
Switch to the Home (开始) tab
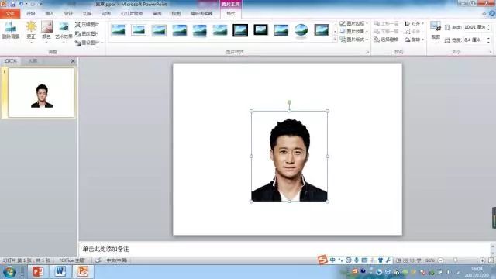31,14
